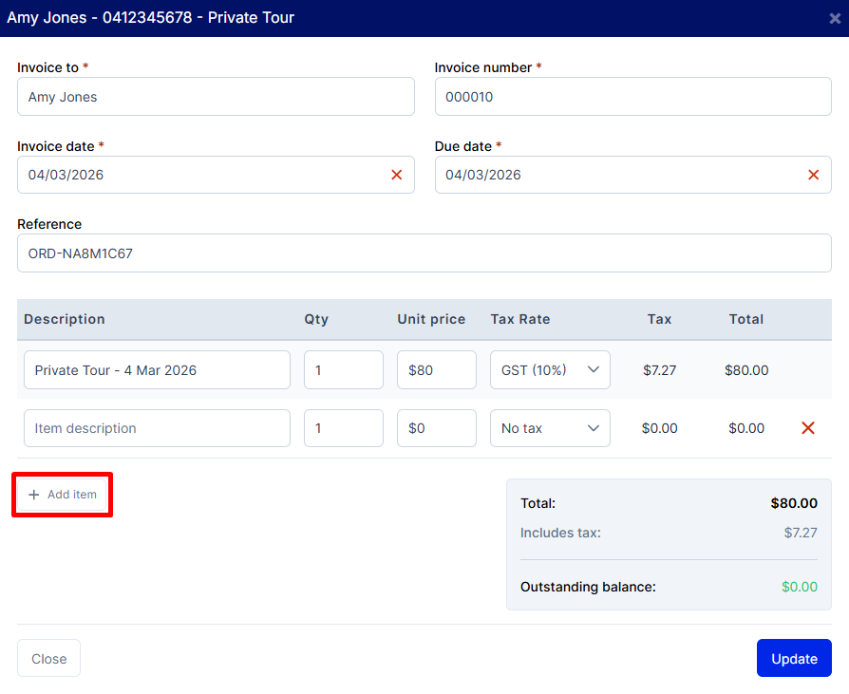Clear the invoice date with red X
This screenshot has width=849, height=694.
tap(396, 175)
